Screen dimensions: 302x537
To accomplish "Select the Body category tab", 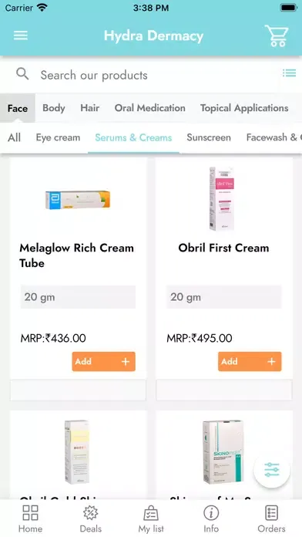I will click(x=54, y=108).
